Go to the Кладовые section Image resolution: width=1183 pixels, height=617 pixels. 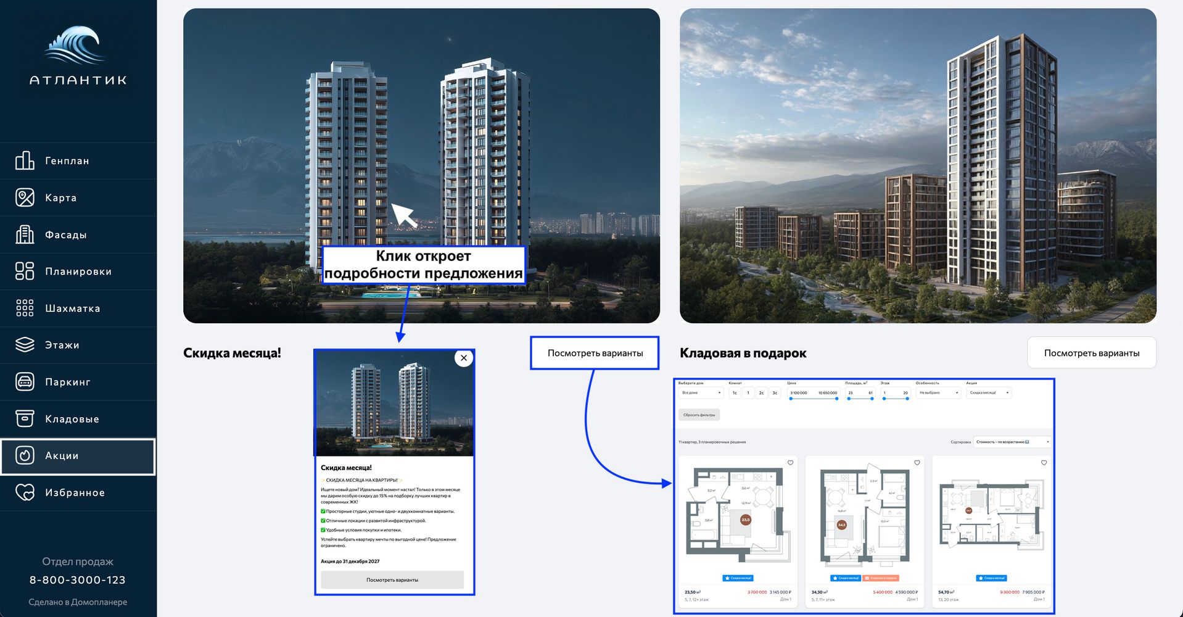point(78,419)
